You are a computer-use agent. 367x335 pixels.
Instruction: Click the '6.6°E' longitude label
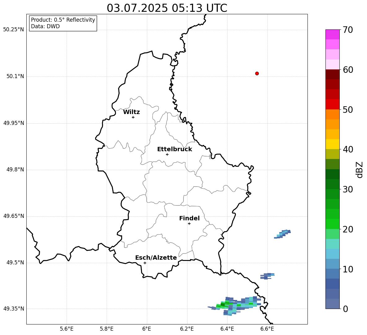coord(267,329)
